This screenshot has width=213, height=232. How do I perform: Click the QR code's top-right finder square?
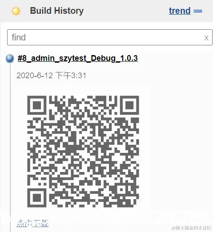pos(129,105)
